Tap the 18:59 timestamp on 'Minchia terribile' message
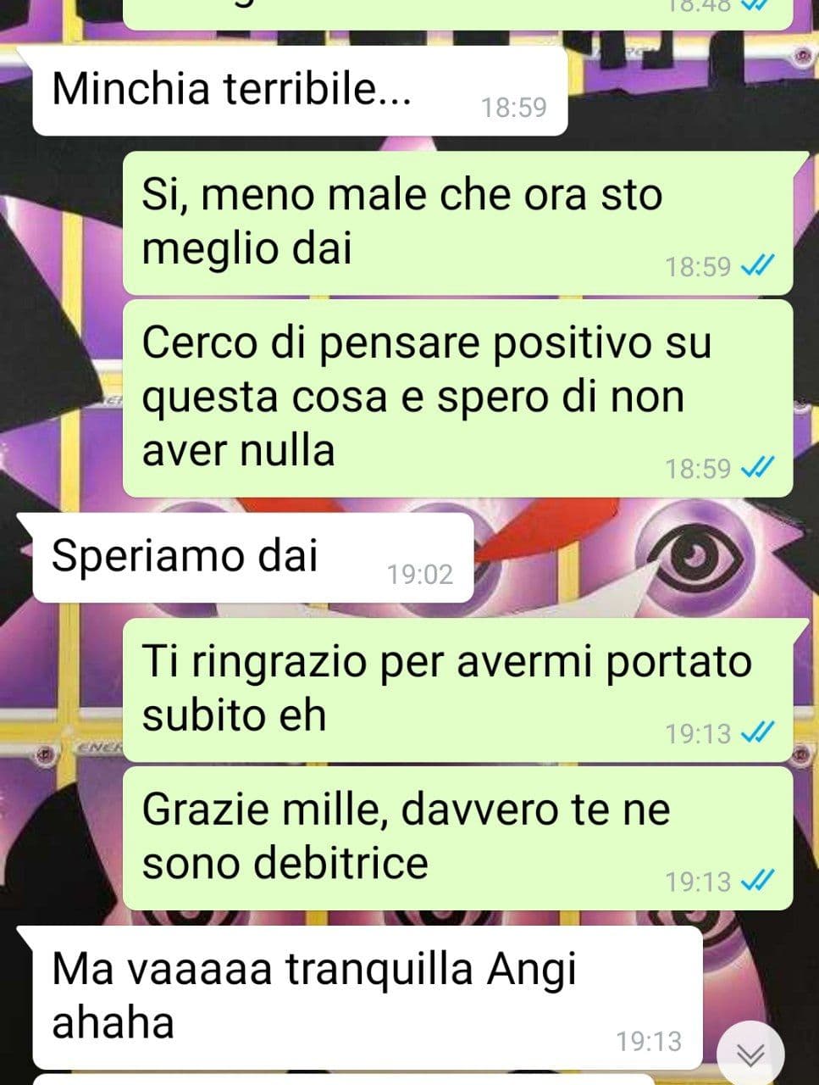Viewport: 819px width, 1085px height. pyautogui.click(x=514, y=108)
